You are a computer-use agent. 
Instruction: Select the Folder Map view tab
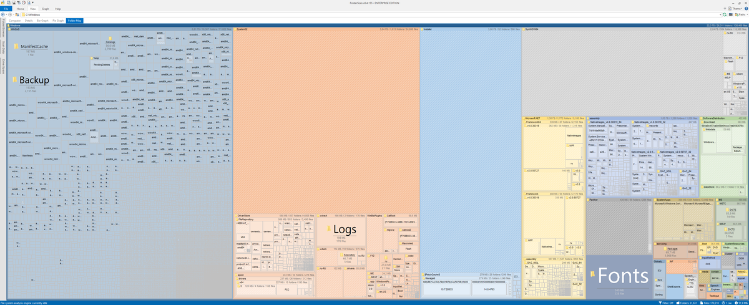pos(74,21)
